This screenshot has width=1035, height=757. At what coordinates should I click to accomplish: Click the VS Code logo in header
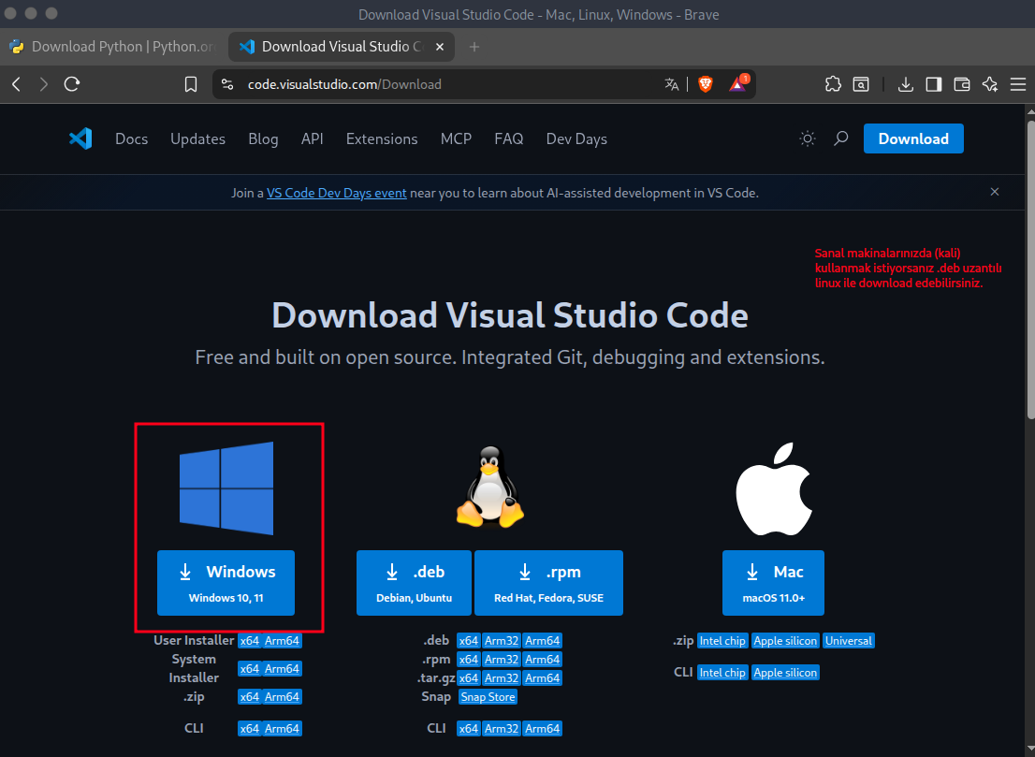80,138
